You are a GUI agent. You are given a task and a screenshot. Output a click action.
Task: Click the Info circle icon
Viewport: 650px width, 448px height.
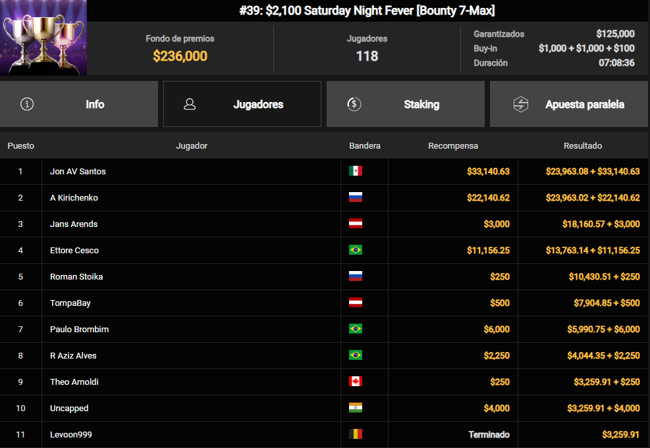(28, 104)
